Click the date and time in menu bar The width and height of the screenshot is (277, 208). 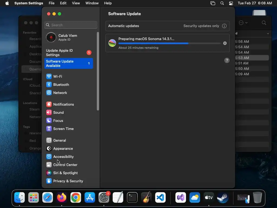click(x=255, y=3)
